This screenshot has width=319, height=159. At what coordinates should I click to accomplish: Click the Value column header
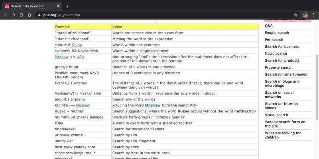click(185, 27)
